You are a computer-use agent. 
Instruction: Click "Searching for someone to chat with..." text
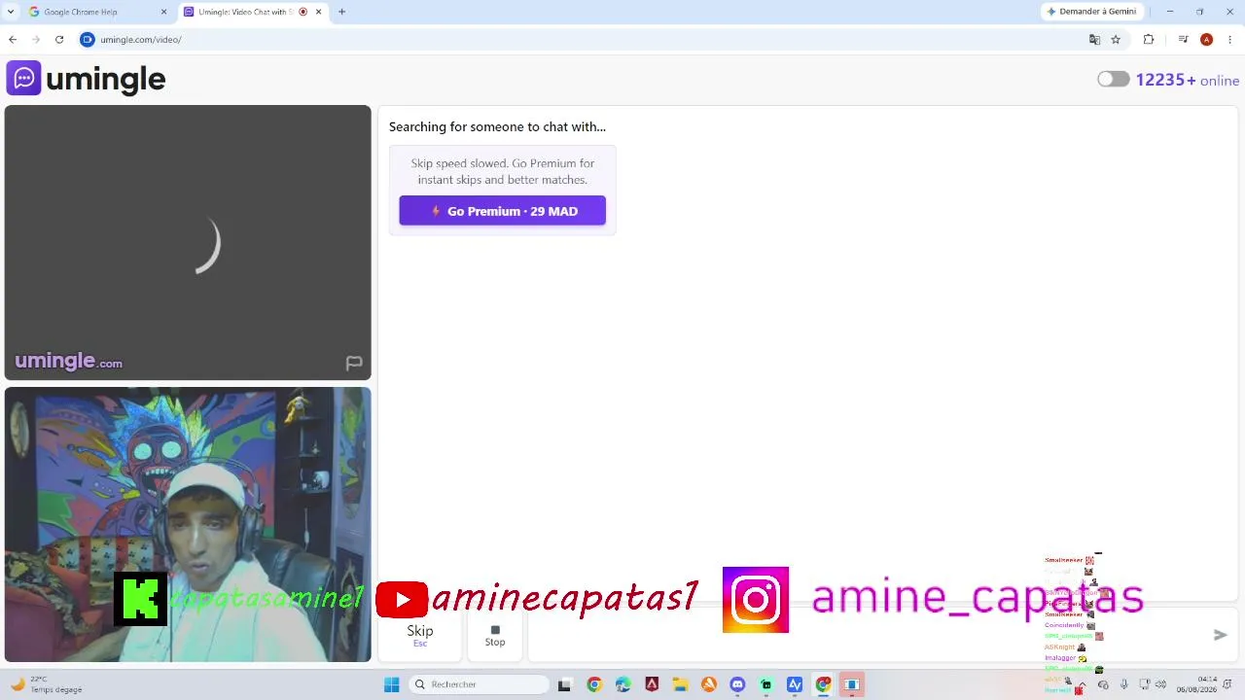497,126
